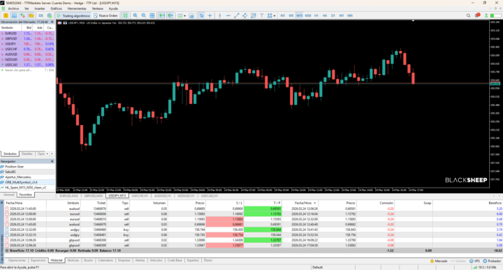This screenshot has width=503, height=270.
Task: Click the IDE MetaEditor icon
Action: [x=41, y=15]
